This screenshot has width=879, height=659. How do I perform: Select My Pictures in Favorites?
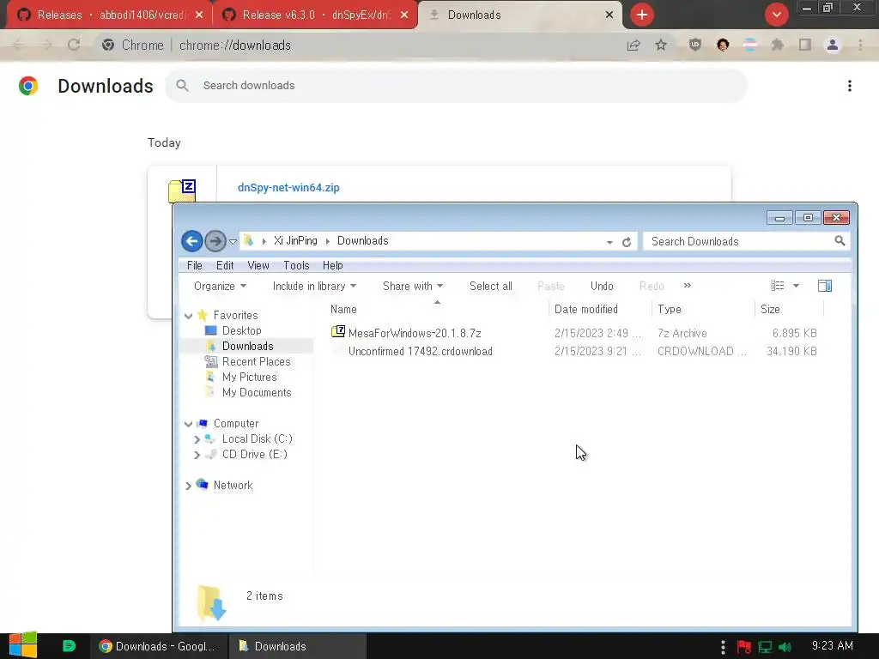[x=250, y=378]
